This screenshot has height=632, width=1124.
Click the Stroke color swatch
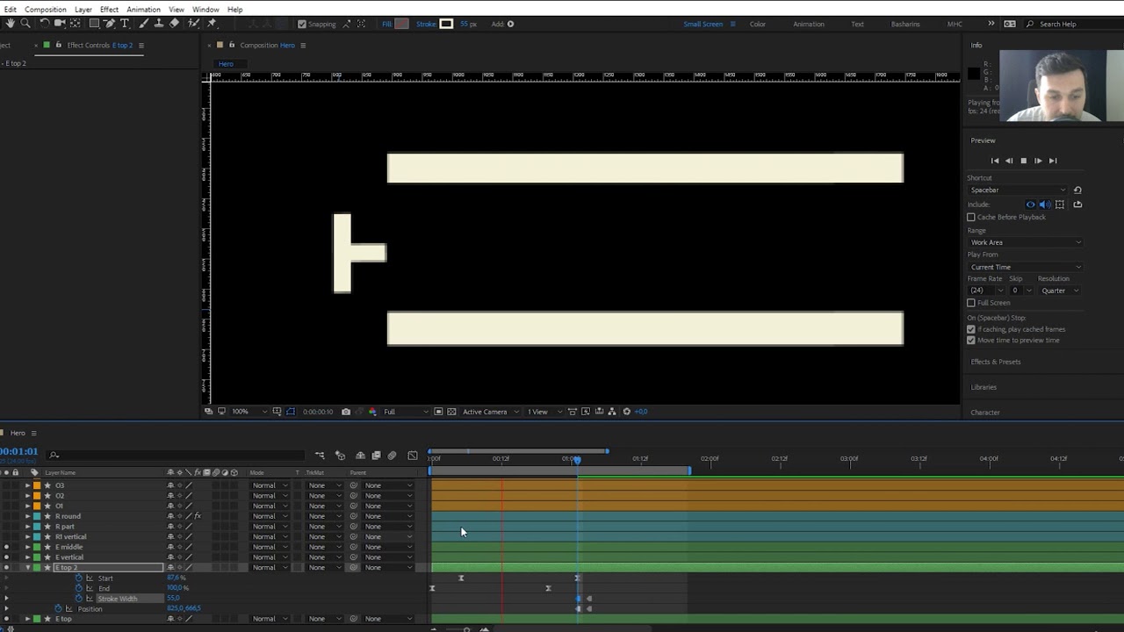(446, 24)
